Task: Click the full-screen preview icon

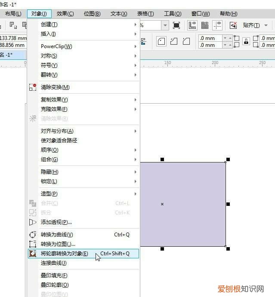Action: pos(176,25)
